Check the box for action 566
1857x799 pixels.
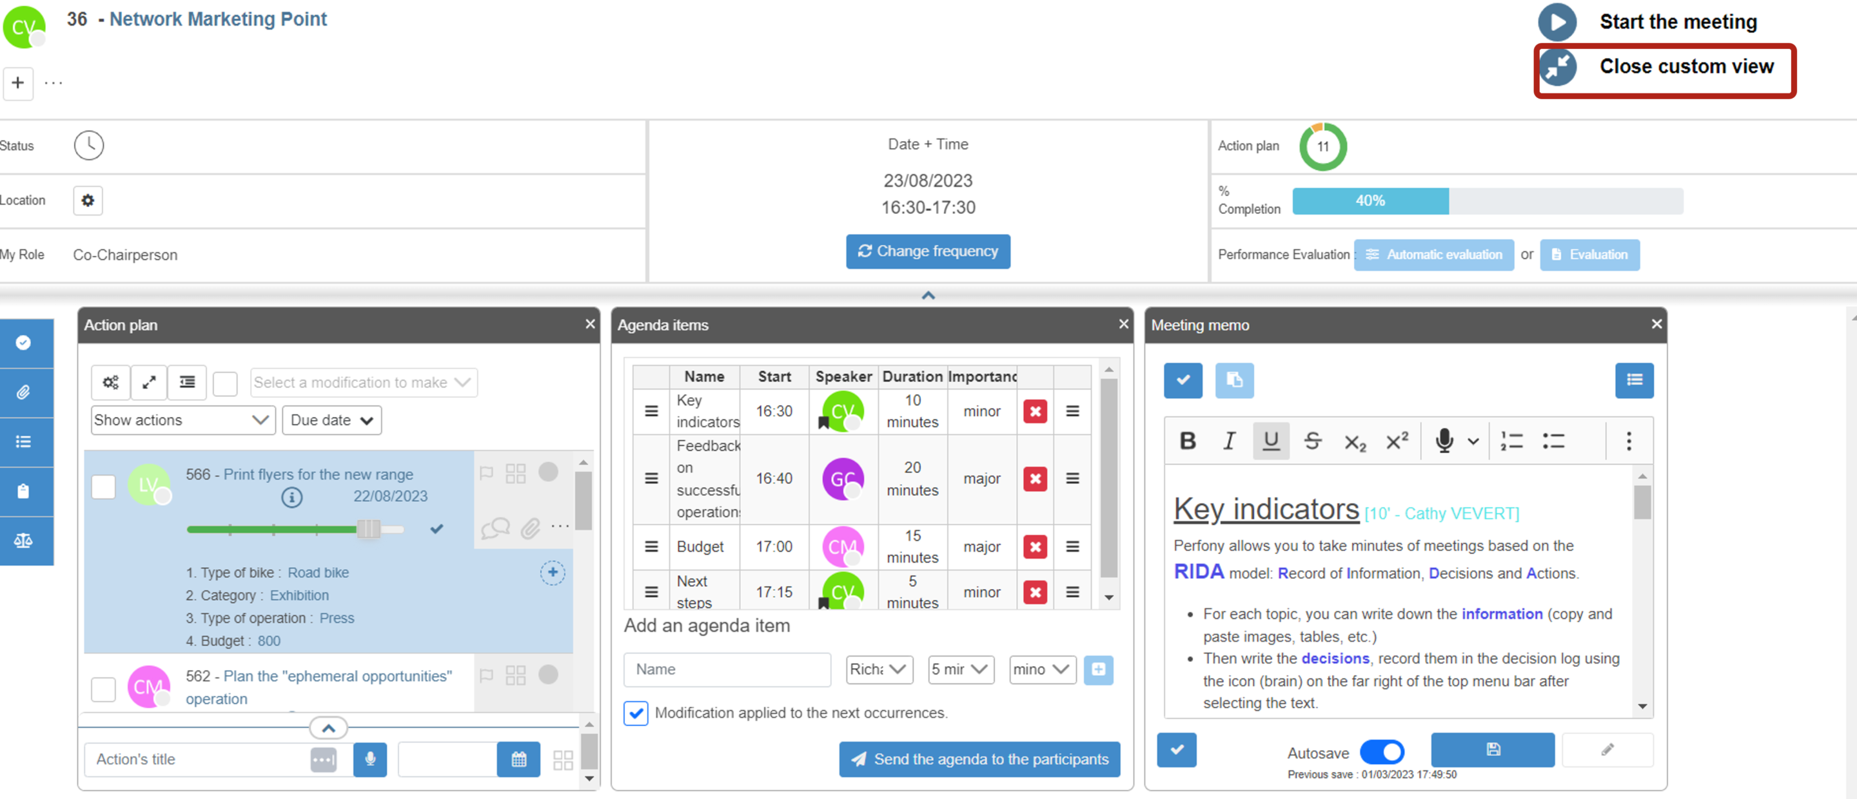[x=103, y=486]
